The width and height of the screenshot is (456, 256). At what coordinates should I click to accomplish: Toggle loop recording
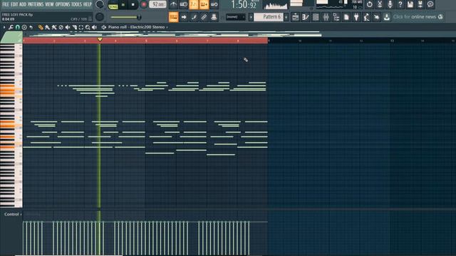point(214,4)
